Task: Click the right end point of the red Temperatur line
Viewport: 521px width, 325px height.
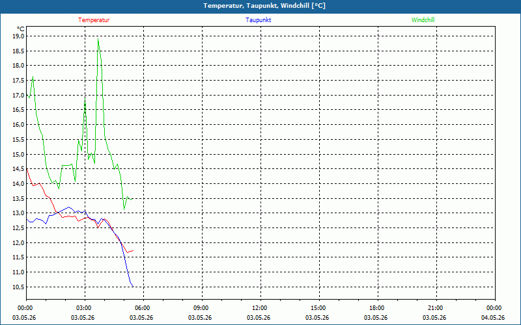Action: (133, 250)
